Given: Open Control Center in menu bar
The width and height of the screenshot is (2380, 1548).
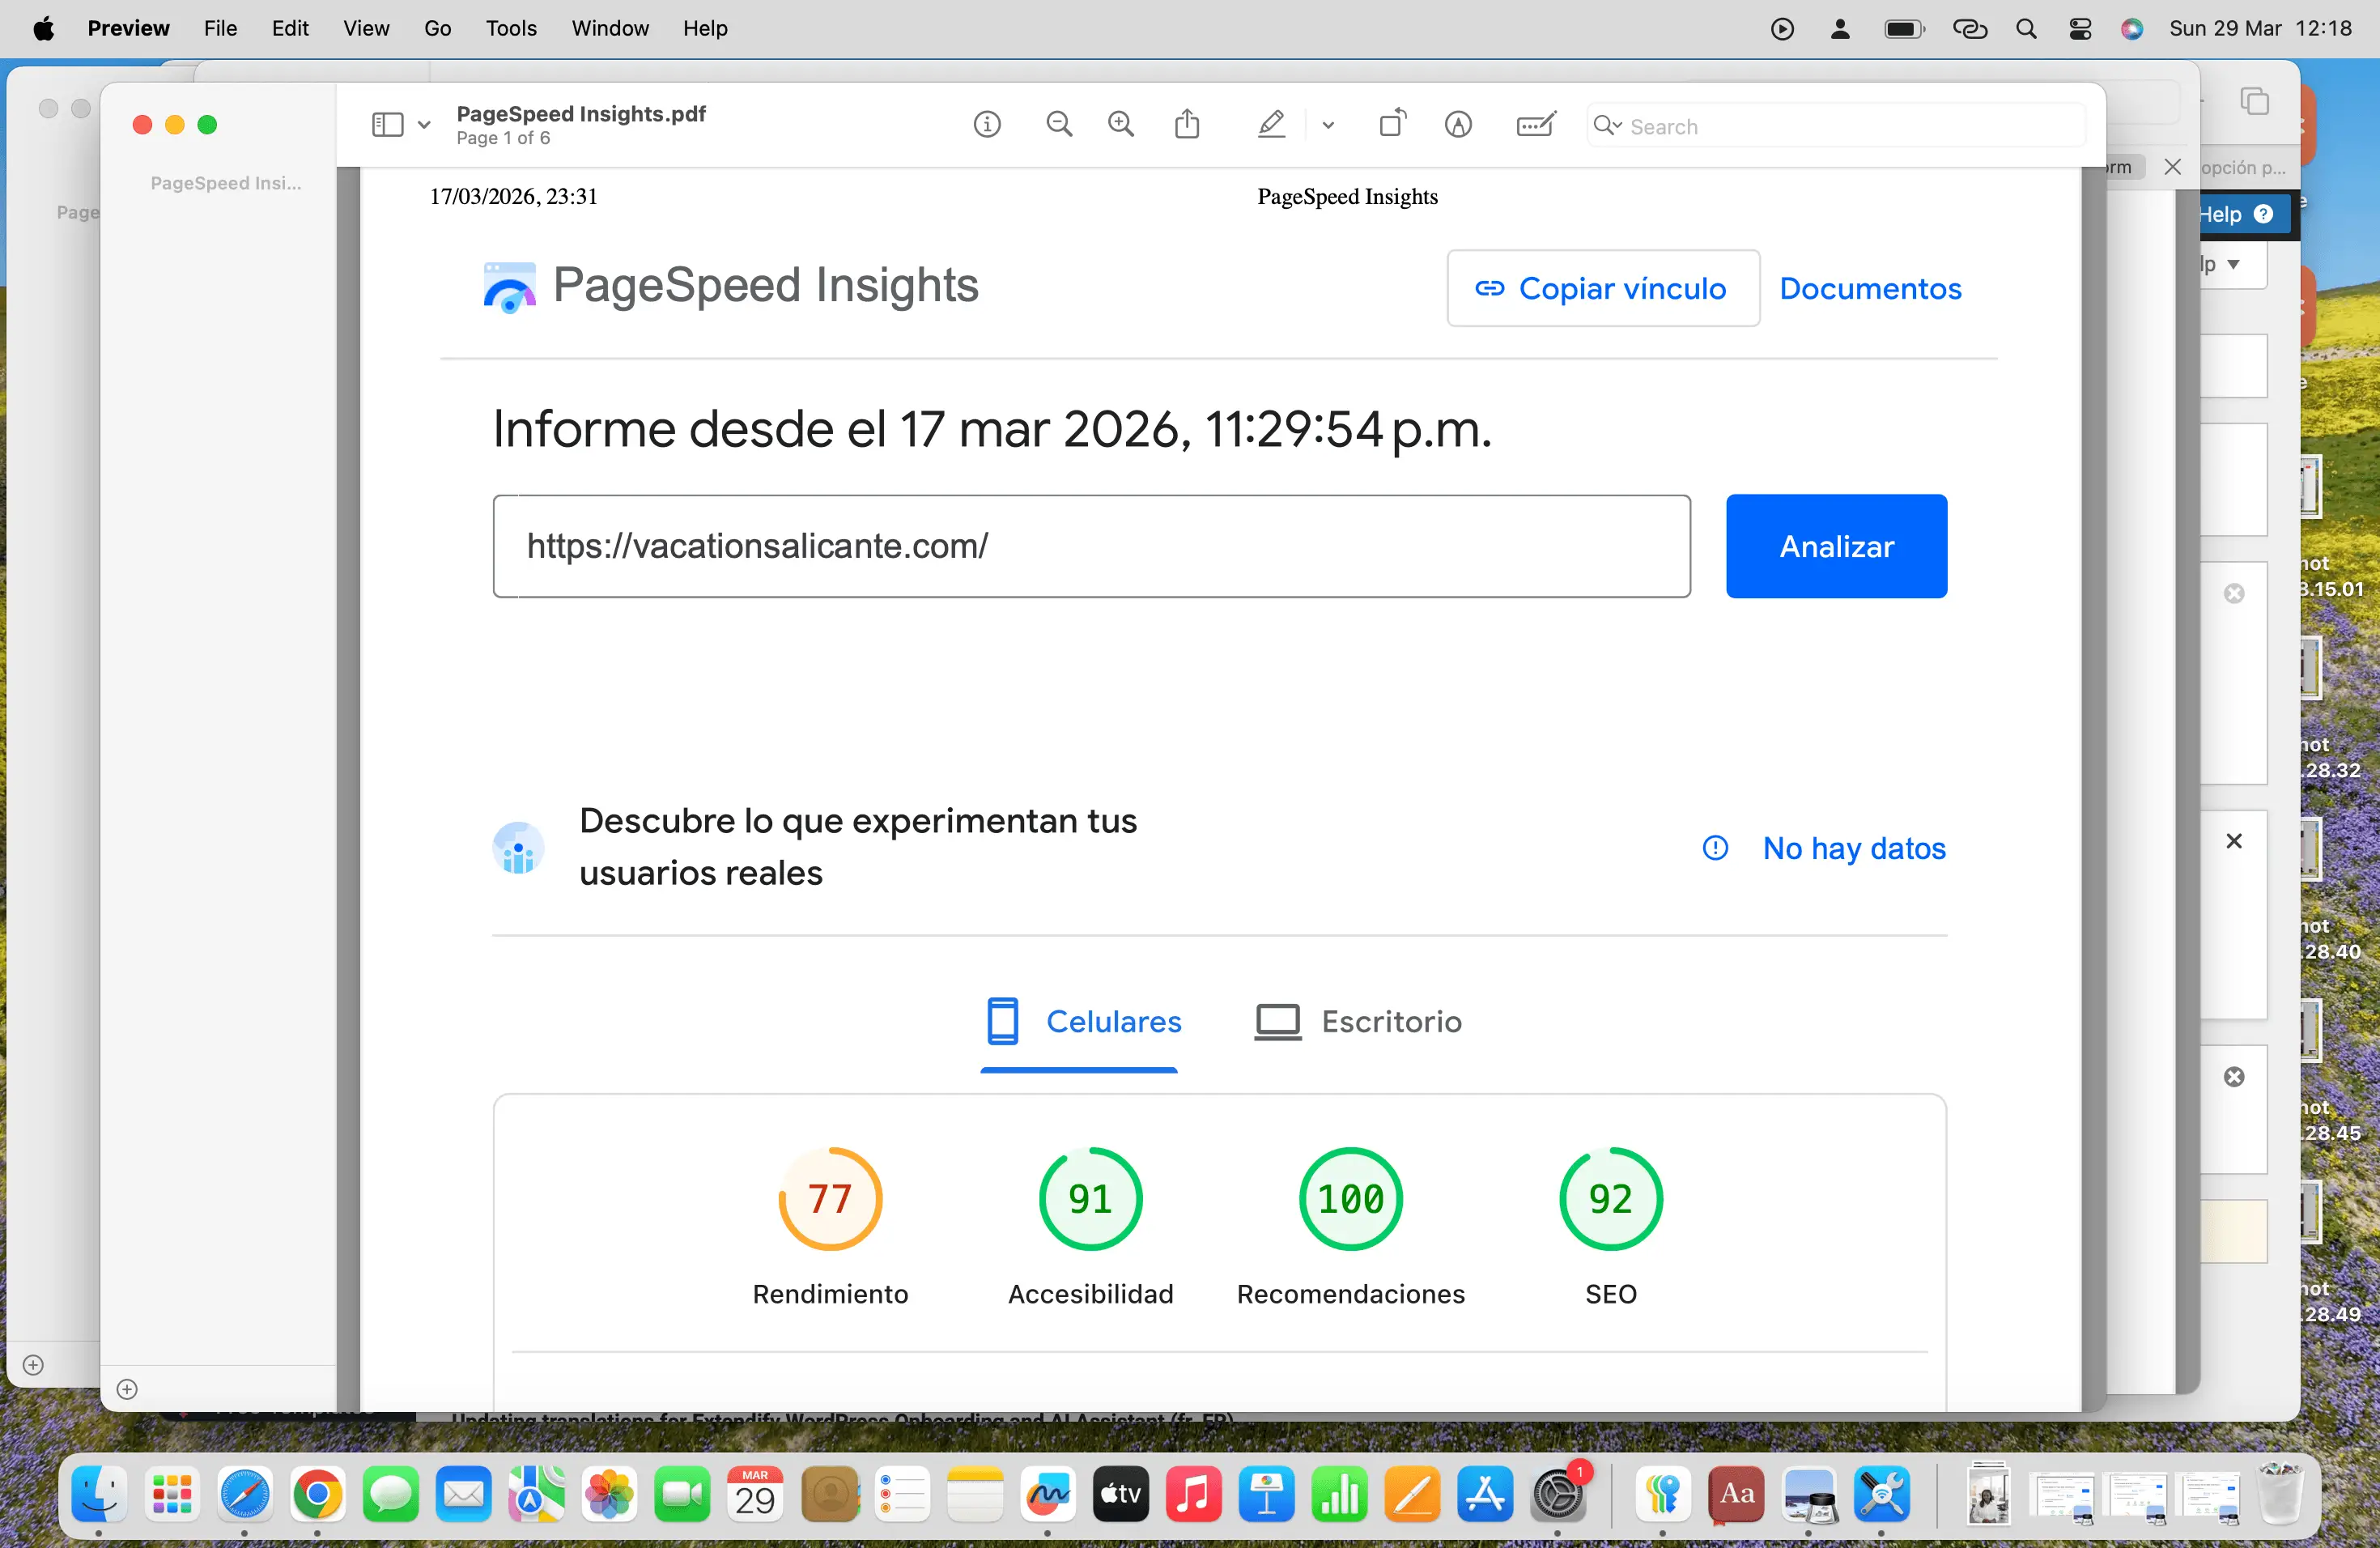Looking at the screenshot, I should pos(2080,28).
